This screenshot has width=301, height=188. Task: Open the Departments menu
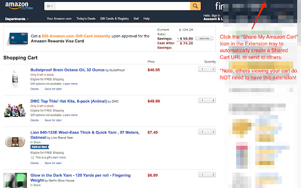coord(17,19)
